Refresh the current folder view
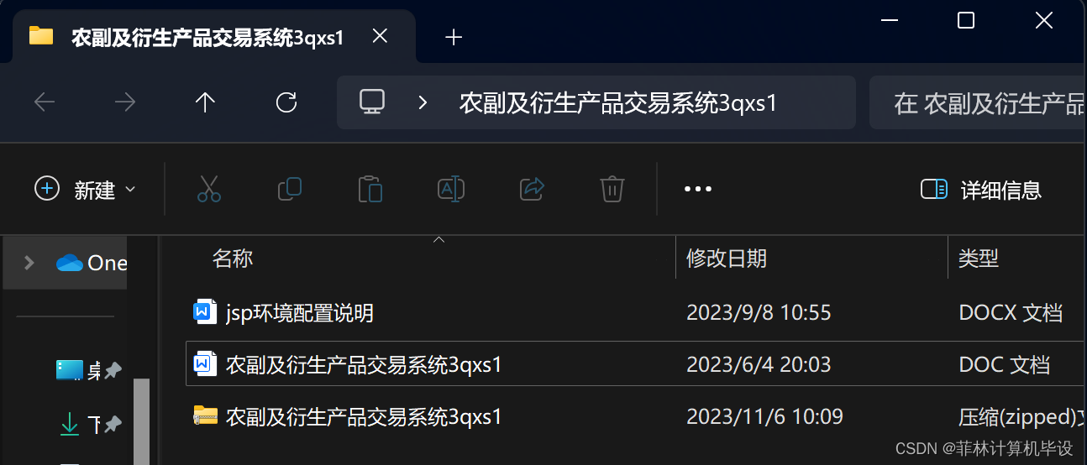 point(286,102)
